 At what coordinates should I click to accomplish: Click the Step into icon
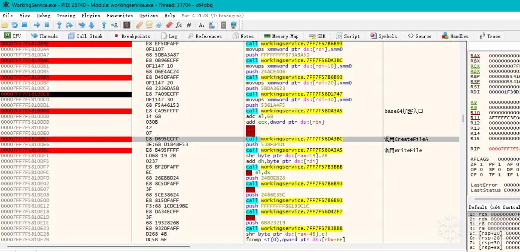[59, 25]
